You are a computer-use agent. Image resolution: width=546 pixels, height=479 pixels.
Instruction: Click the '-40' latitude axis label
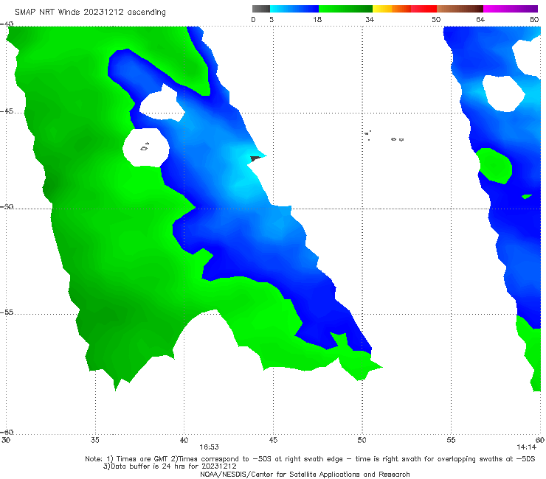(7, 24)
